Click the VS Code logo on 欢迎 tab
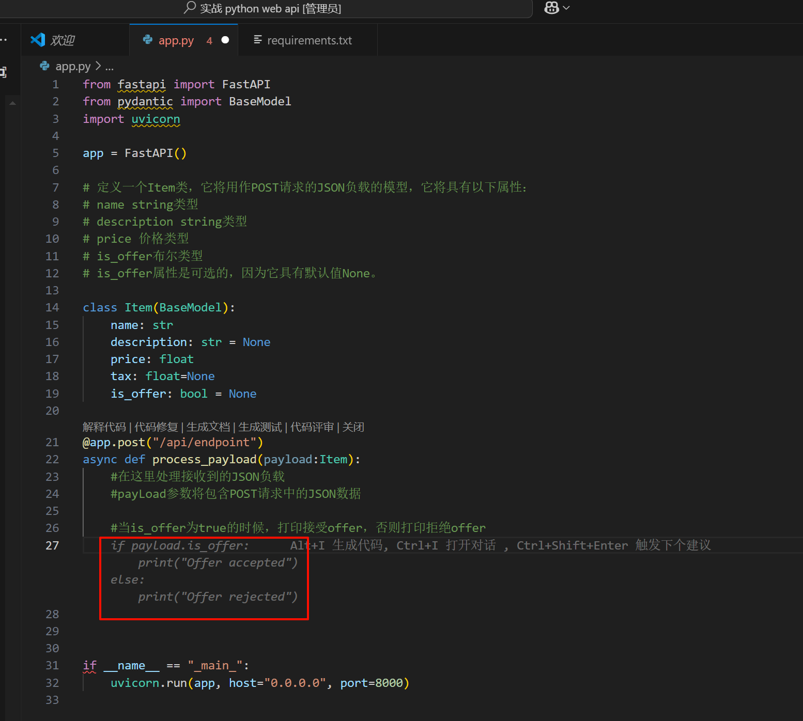 pyautogui.click(x=38, y=40)
